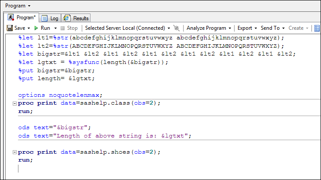Click the 'run;' after sashelp.class

tap(25, 111)
